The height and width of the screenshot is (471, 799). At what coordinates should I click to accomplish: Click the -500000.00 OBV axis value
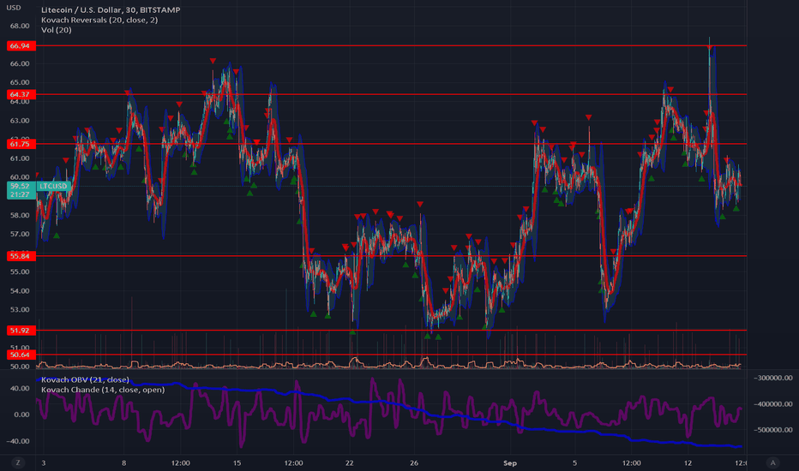773,430
